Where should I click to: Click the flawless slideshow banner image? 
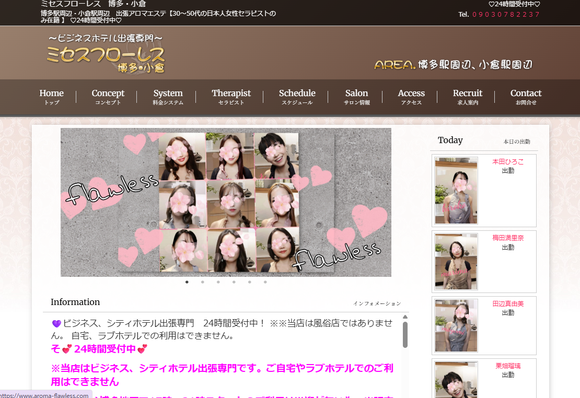(x=226, y=202)
